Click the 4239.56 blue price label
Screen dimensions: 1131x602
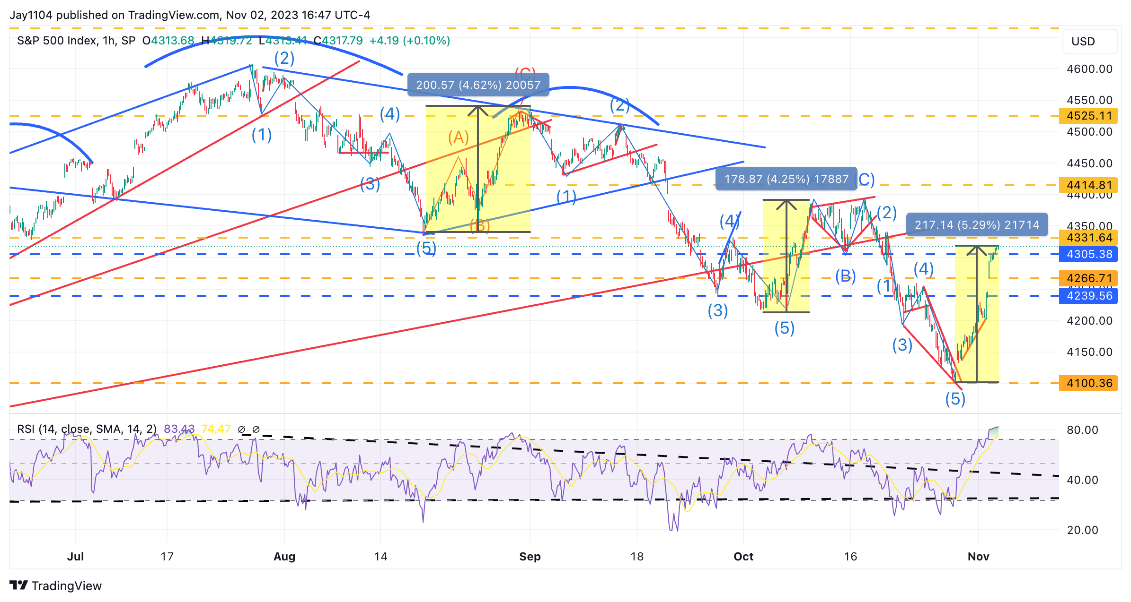(1088, 296)
